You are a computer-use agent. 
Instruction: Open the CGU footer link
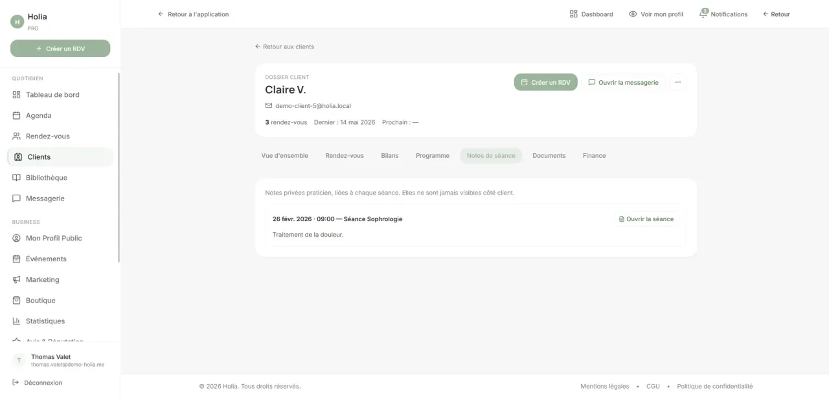point(653,387)
